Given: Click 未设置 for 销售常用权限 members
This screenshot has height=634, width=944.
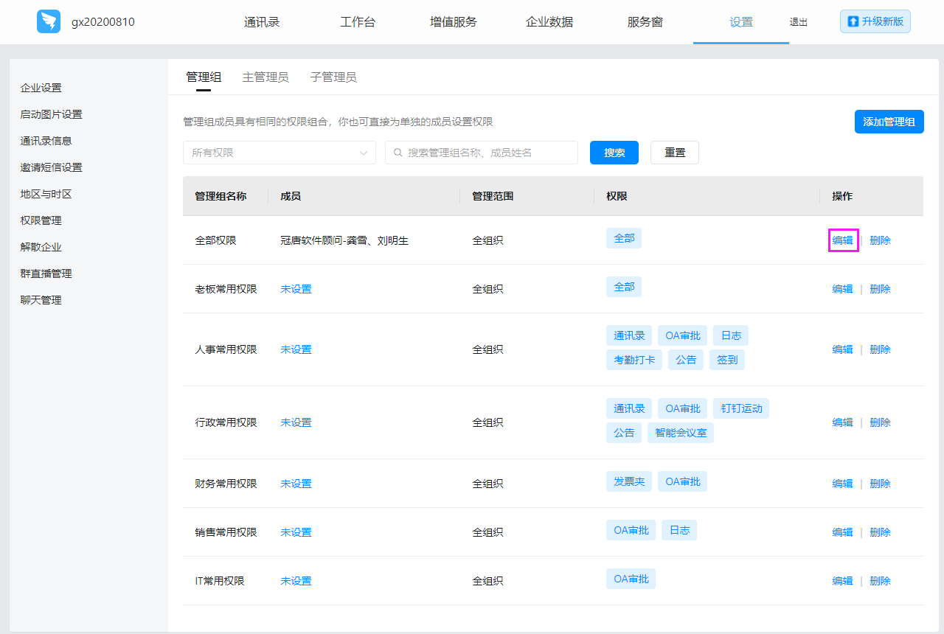Looking at the screenshot, I should click(x=296, y=532).
